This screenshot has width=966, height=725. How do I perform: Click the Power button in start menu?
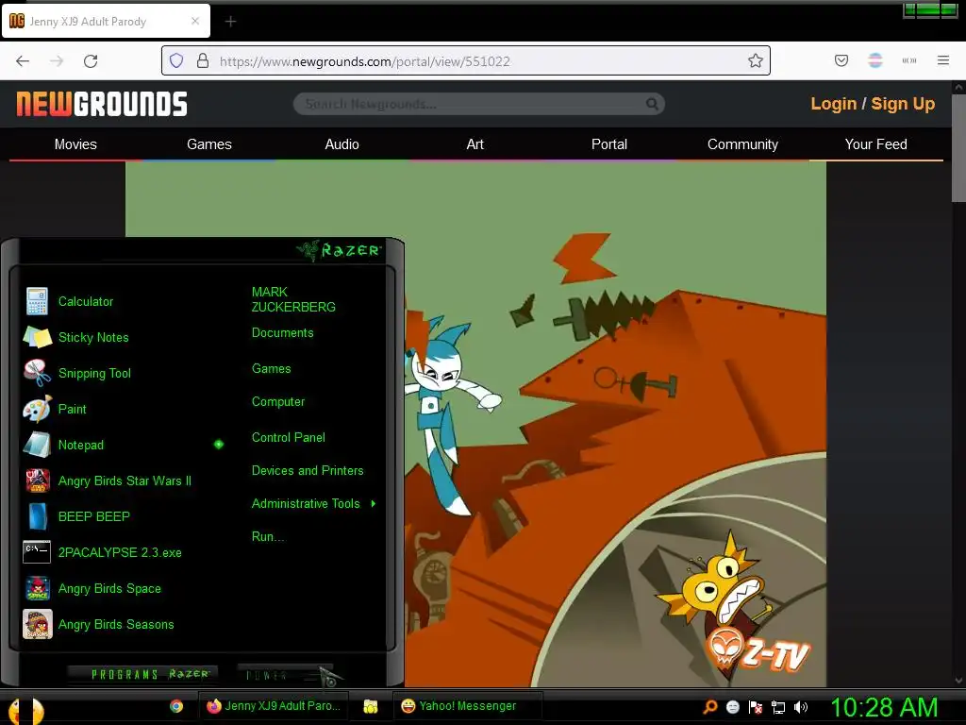[283, 675]
